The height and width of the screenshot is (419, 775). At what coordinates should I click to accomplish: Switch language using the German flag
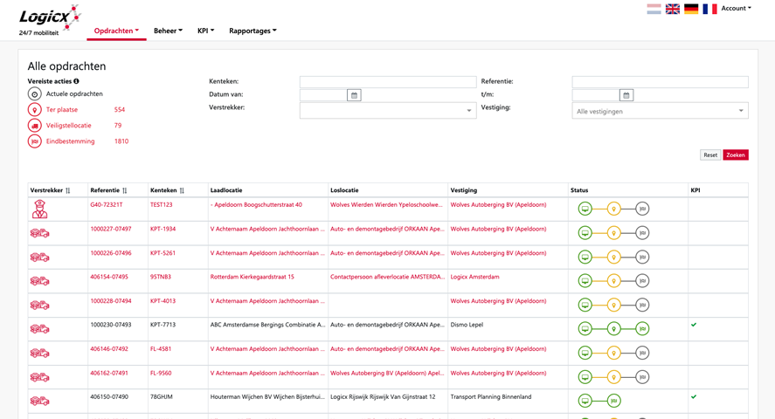click(691, 9)
